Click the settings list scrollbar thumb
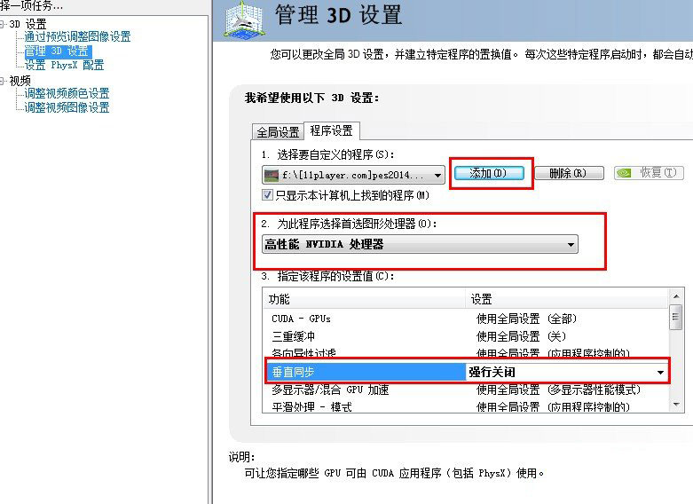The height and width of the screenshot is (504, 693). tap(676, 317)
